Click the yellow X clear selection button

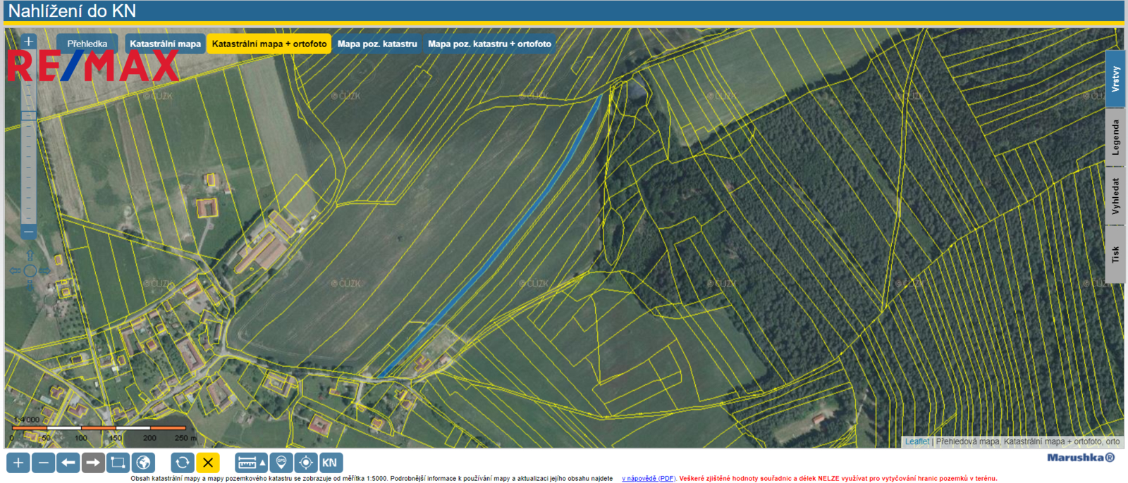[x=208, y=463]
